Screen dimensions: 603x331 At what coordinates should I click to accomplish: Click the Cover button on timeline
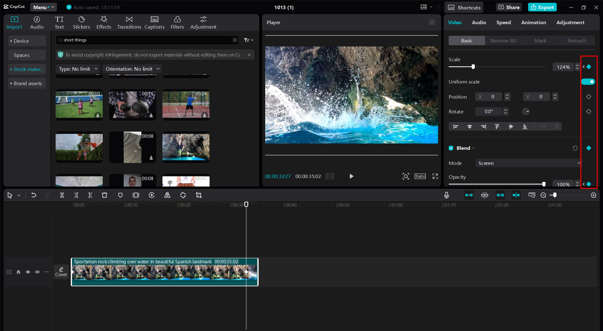(61, 272)
